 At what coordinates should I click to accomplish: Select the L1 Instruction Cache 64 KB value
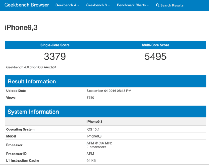91,160
